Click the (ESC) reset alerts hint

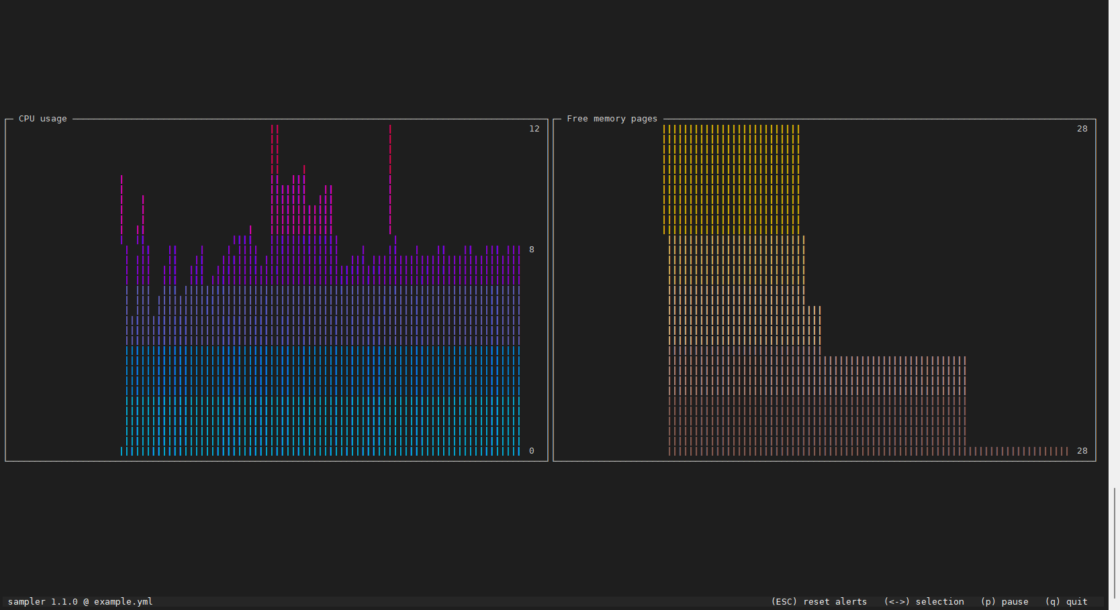pyautogui.click(x=819, y=602)
